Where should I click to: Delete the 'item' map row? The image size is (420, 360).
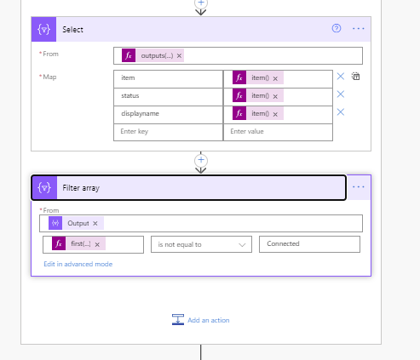pyautogui.click(x=341, y=77)
